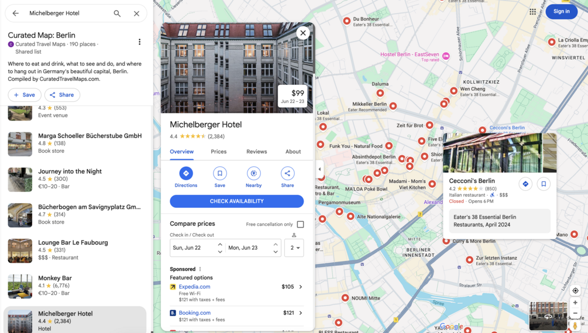Open the Reviews tab

pyautogui.click(x=256, y=152)
